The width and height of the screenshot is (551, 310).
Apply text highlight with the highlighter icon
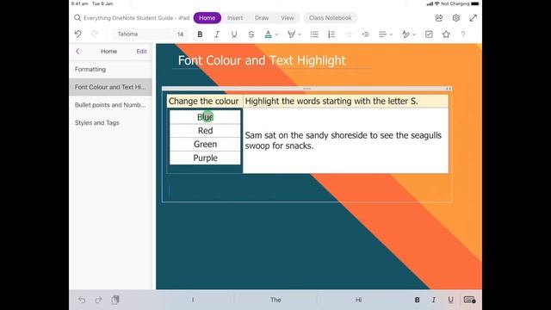pos(291,34)
